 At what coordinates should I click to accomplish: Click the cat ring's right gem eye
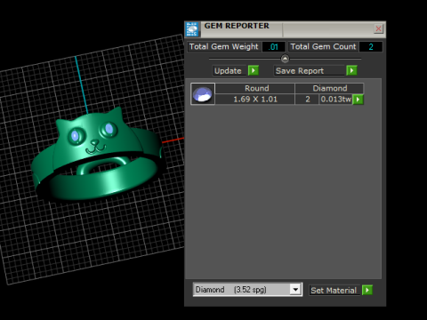point(109,129)
